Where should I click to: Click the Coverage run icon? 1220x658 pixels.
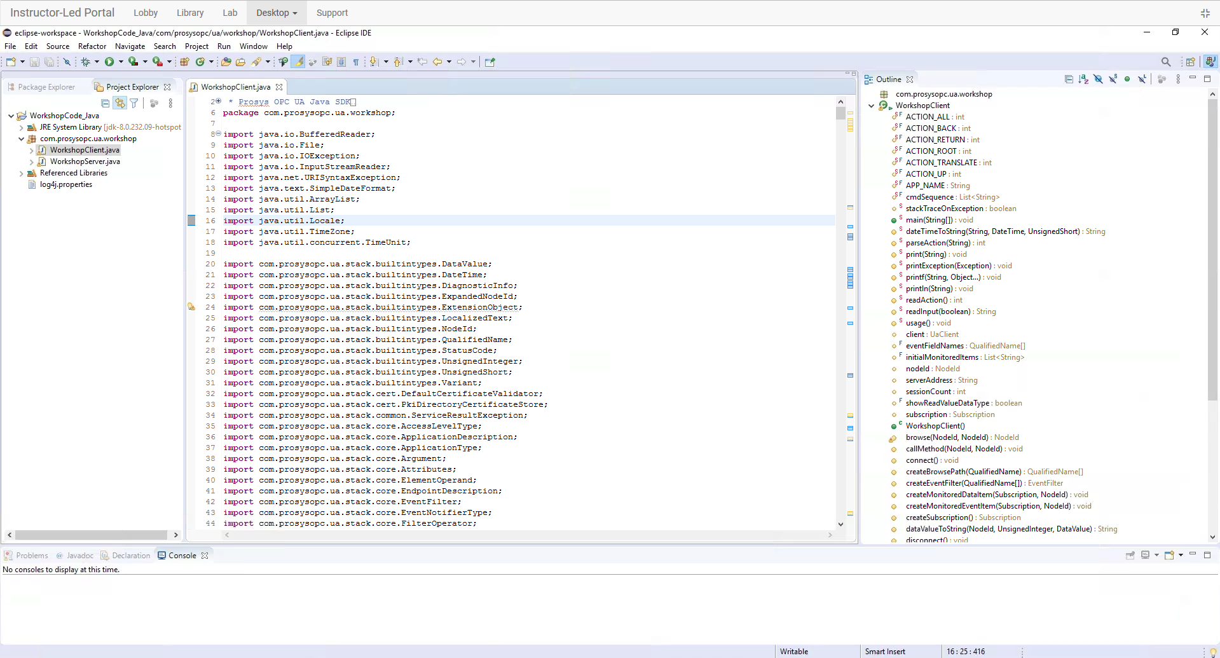coord(133,62)
